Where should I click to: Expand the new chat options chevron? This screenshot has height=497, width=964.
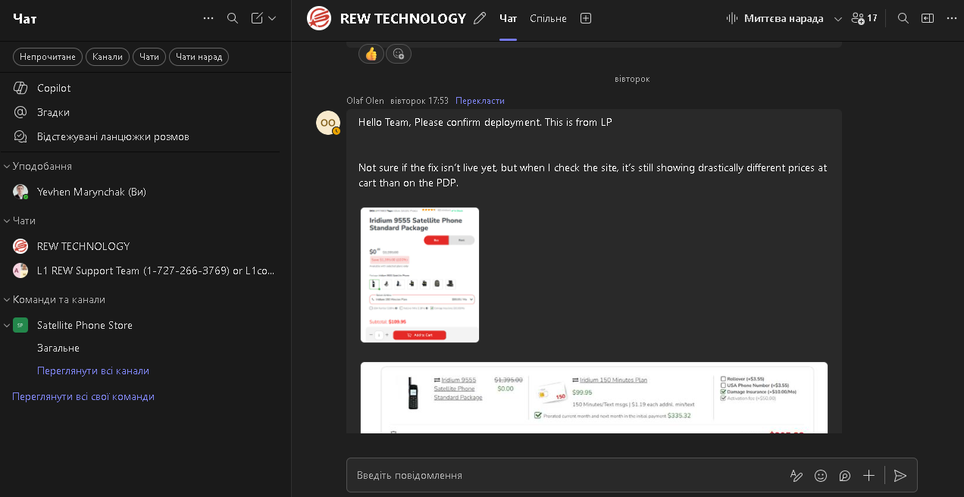(272, 18)
